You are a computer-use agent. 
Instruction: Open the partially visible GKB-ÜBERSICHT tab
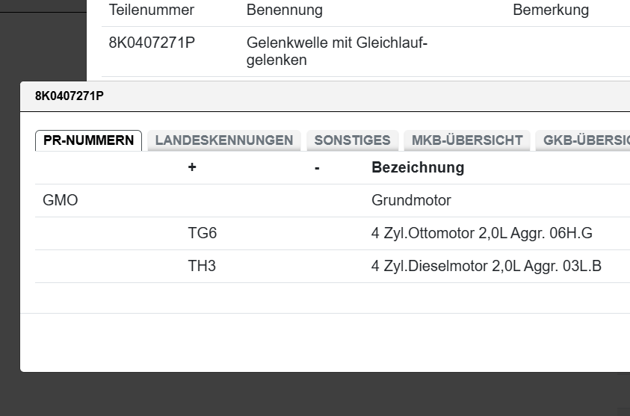[x=585, y=140]
